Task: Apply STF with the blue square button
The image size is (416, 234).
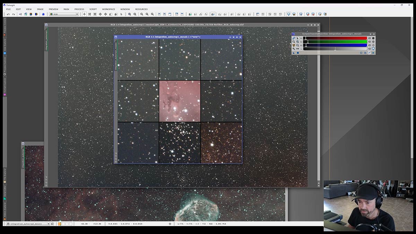Action: click(298, 53)
